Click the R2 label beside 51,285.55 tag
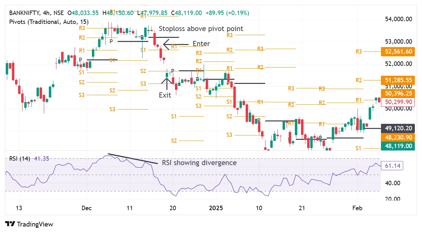The width and height of the screenshot is (422, 233). [x=358, y=81]
